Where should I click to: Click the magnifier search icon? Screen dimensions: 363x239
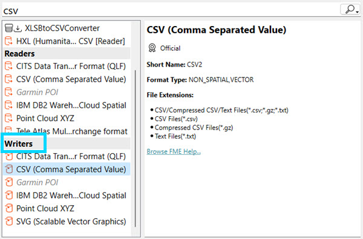[x=350, y=9]
